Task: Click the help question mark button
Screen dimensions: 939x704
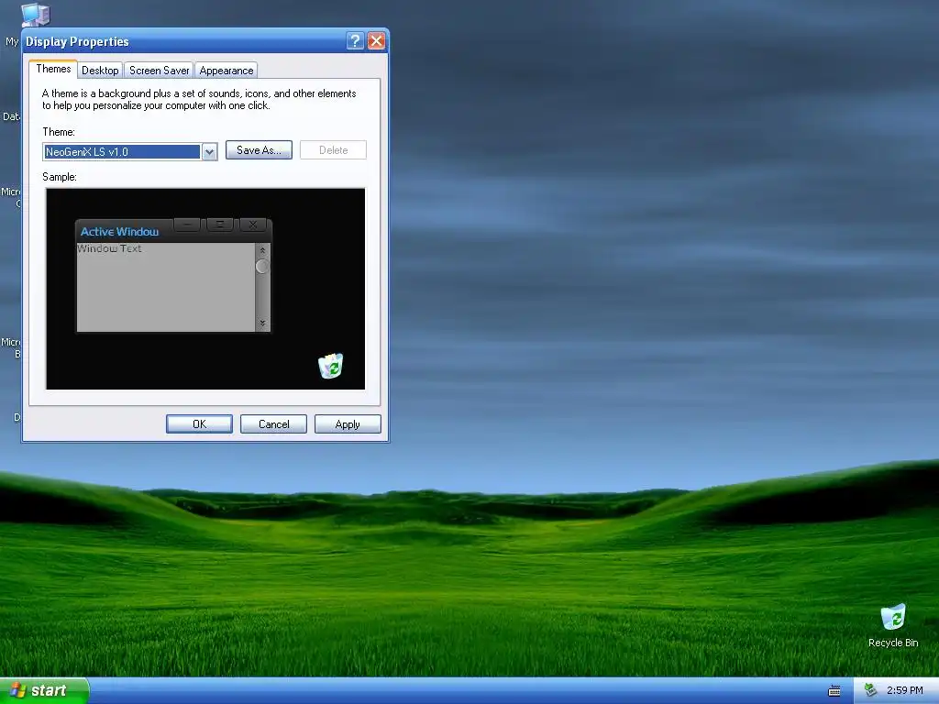Action: pos(355,41)
